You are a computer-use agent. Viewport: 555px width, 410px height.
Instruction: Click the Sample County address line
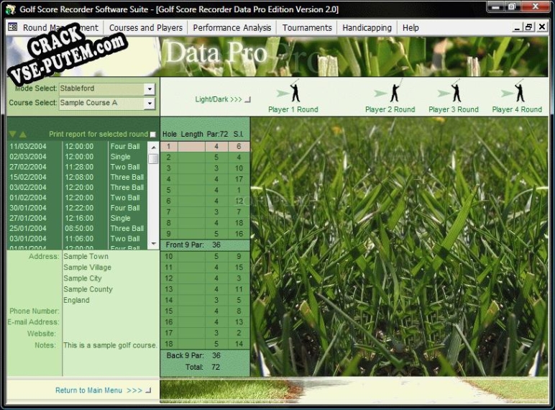pyautogui.click(x=88, y=289)
